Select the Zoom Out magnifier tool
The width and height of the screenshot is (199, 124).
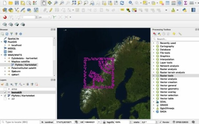(x=62, y=3)
